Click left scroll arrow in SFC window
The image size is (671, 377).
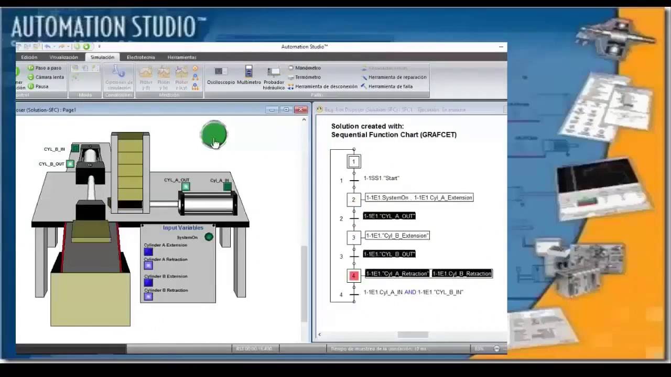point(319,335)
